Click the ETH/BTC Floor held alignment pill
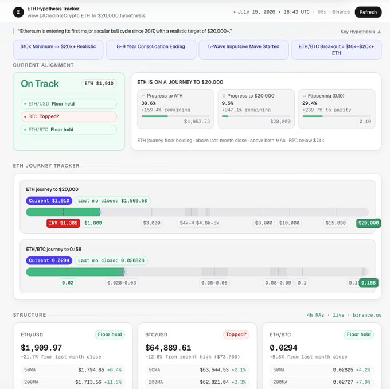 click(x=69, y=130)
